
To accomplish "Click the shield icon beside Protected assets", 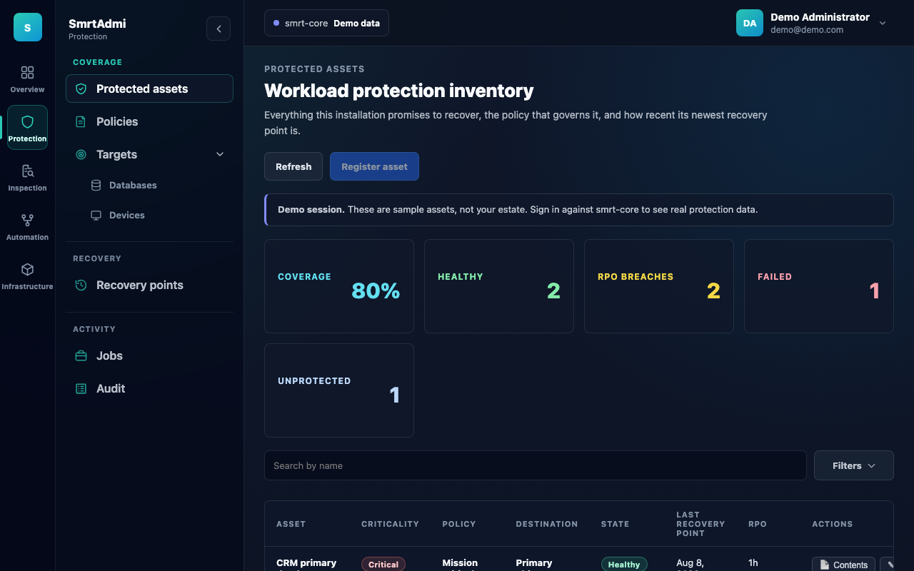I will point(81,89).
